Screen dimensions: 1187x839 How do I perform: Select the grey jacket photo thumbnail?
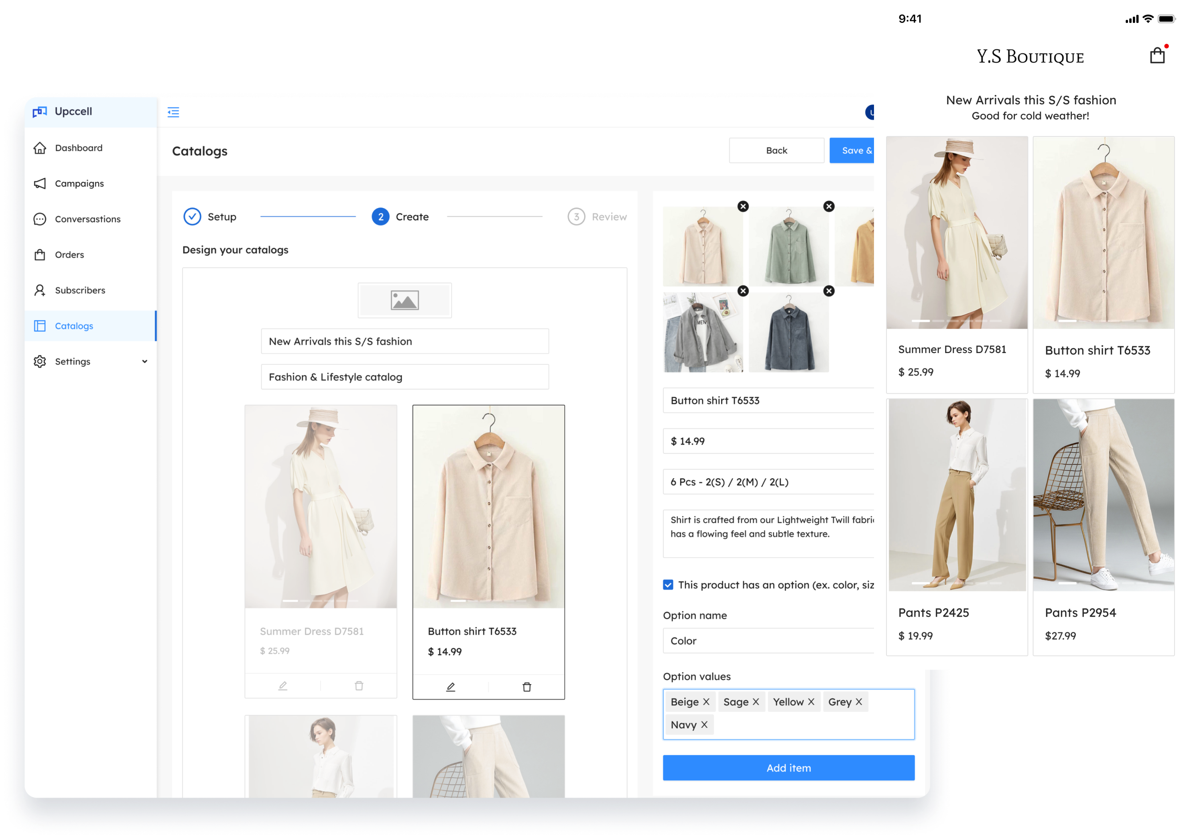[x=703, y=332]
